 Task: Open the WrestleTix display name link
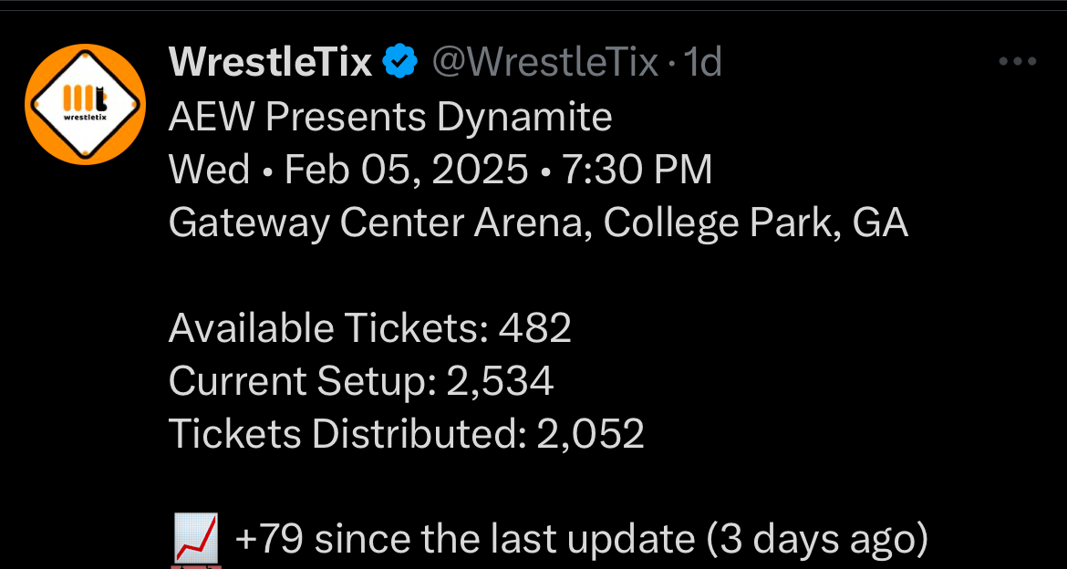271,63
